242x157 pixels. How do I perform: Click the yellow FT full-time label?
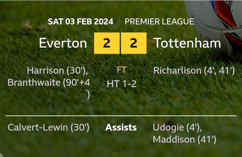(121, 70)
